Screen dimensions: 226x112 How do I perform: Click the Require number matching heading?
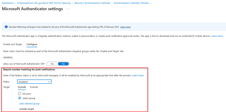pos(29,69)
